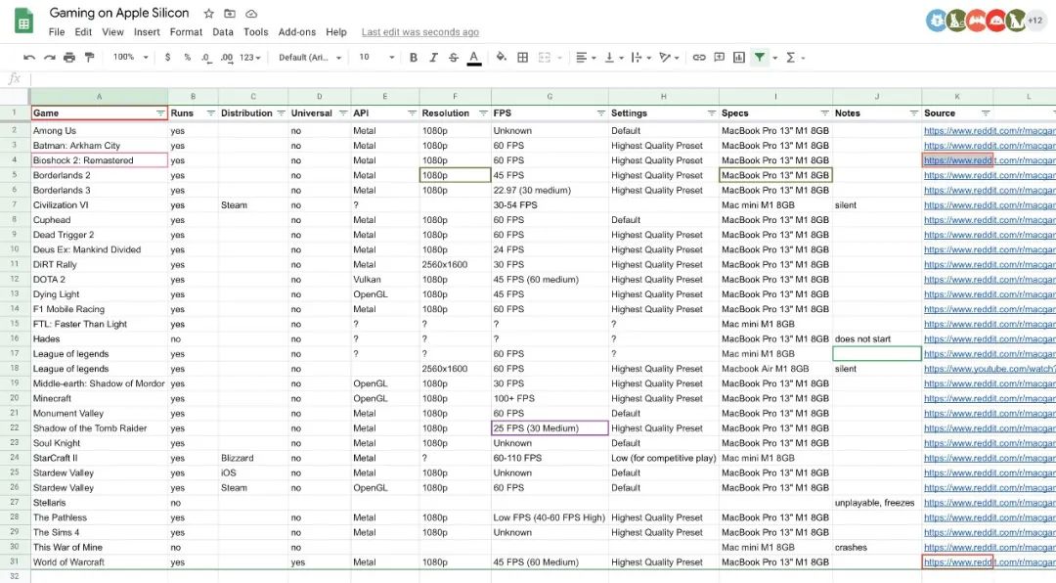Open the 123 number format dropdown

250,58
